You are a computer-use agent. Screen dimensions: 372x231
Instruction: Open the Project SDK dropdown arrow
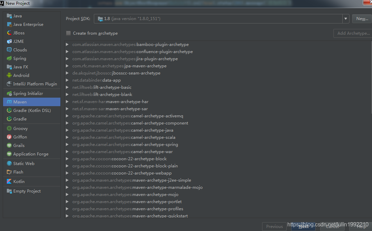pos(346,19)
